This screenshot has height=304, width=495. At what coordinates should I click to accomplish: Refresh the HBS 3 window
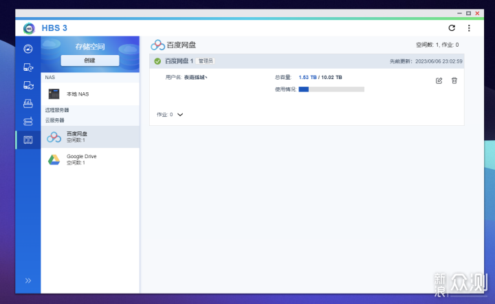point(452,28)
